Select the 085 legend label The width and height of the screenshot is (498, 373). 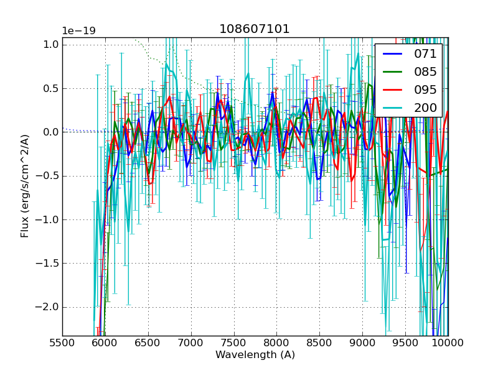(425, 71)
